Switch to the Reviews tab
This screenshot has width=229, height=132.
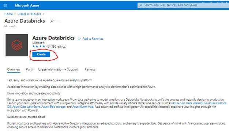[x=90, y=69]
